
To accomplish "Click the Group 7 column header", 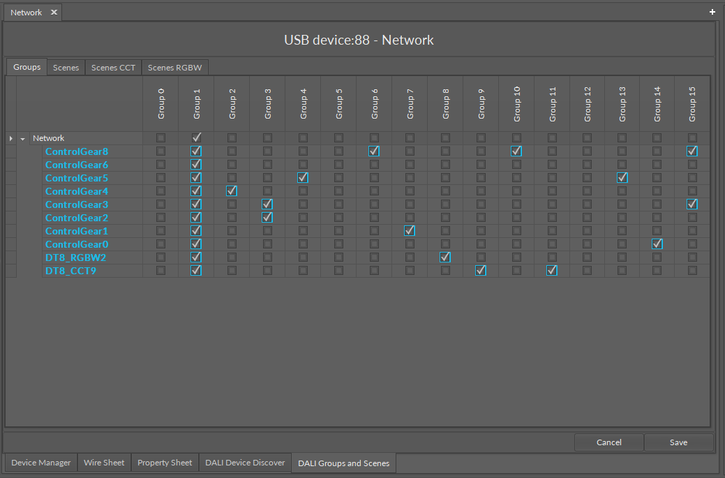I will [410, 104].
